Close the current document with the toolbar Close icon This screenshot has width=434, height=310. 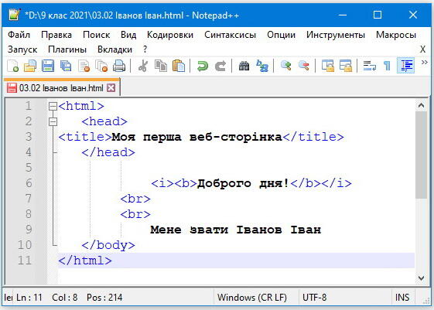pos(84,66)
